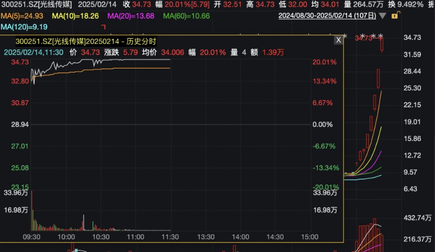
Task: Click stock title 300251.SZ[光线传媒] in header
Action: click(x=36, y=5)
